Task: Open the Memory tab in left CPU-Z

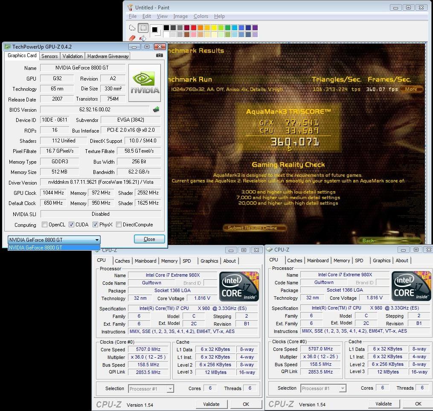Action: 169,261
